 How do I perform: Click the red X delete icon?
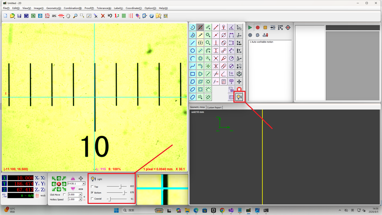coord(103,16)
